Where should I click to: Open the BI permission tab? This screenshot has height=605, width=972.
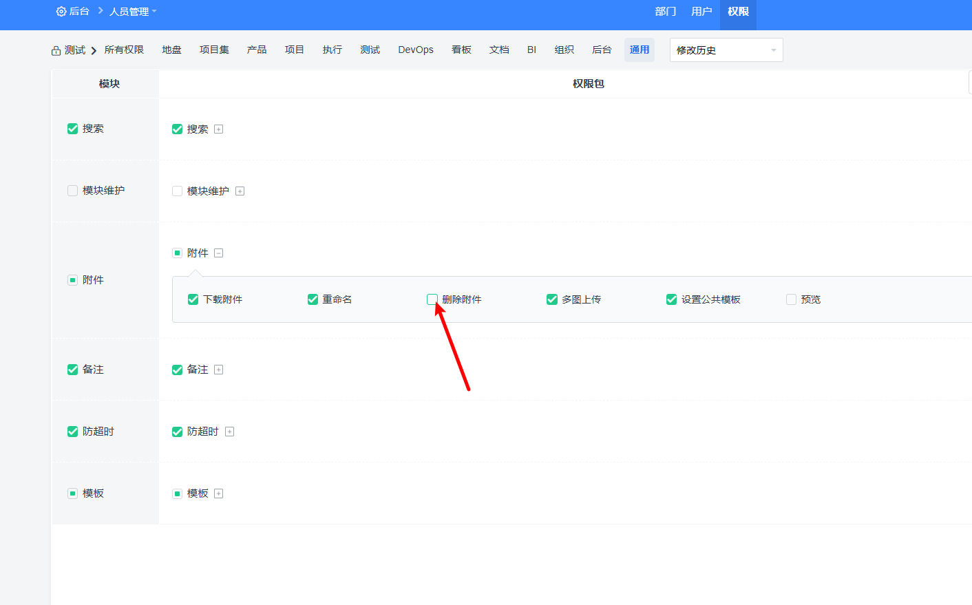point(531,50)
